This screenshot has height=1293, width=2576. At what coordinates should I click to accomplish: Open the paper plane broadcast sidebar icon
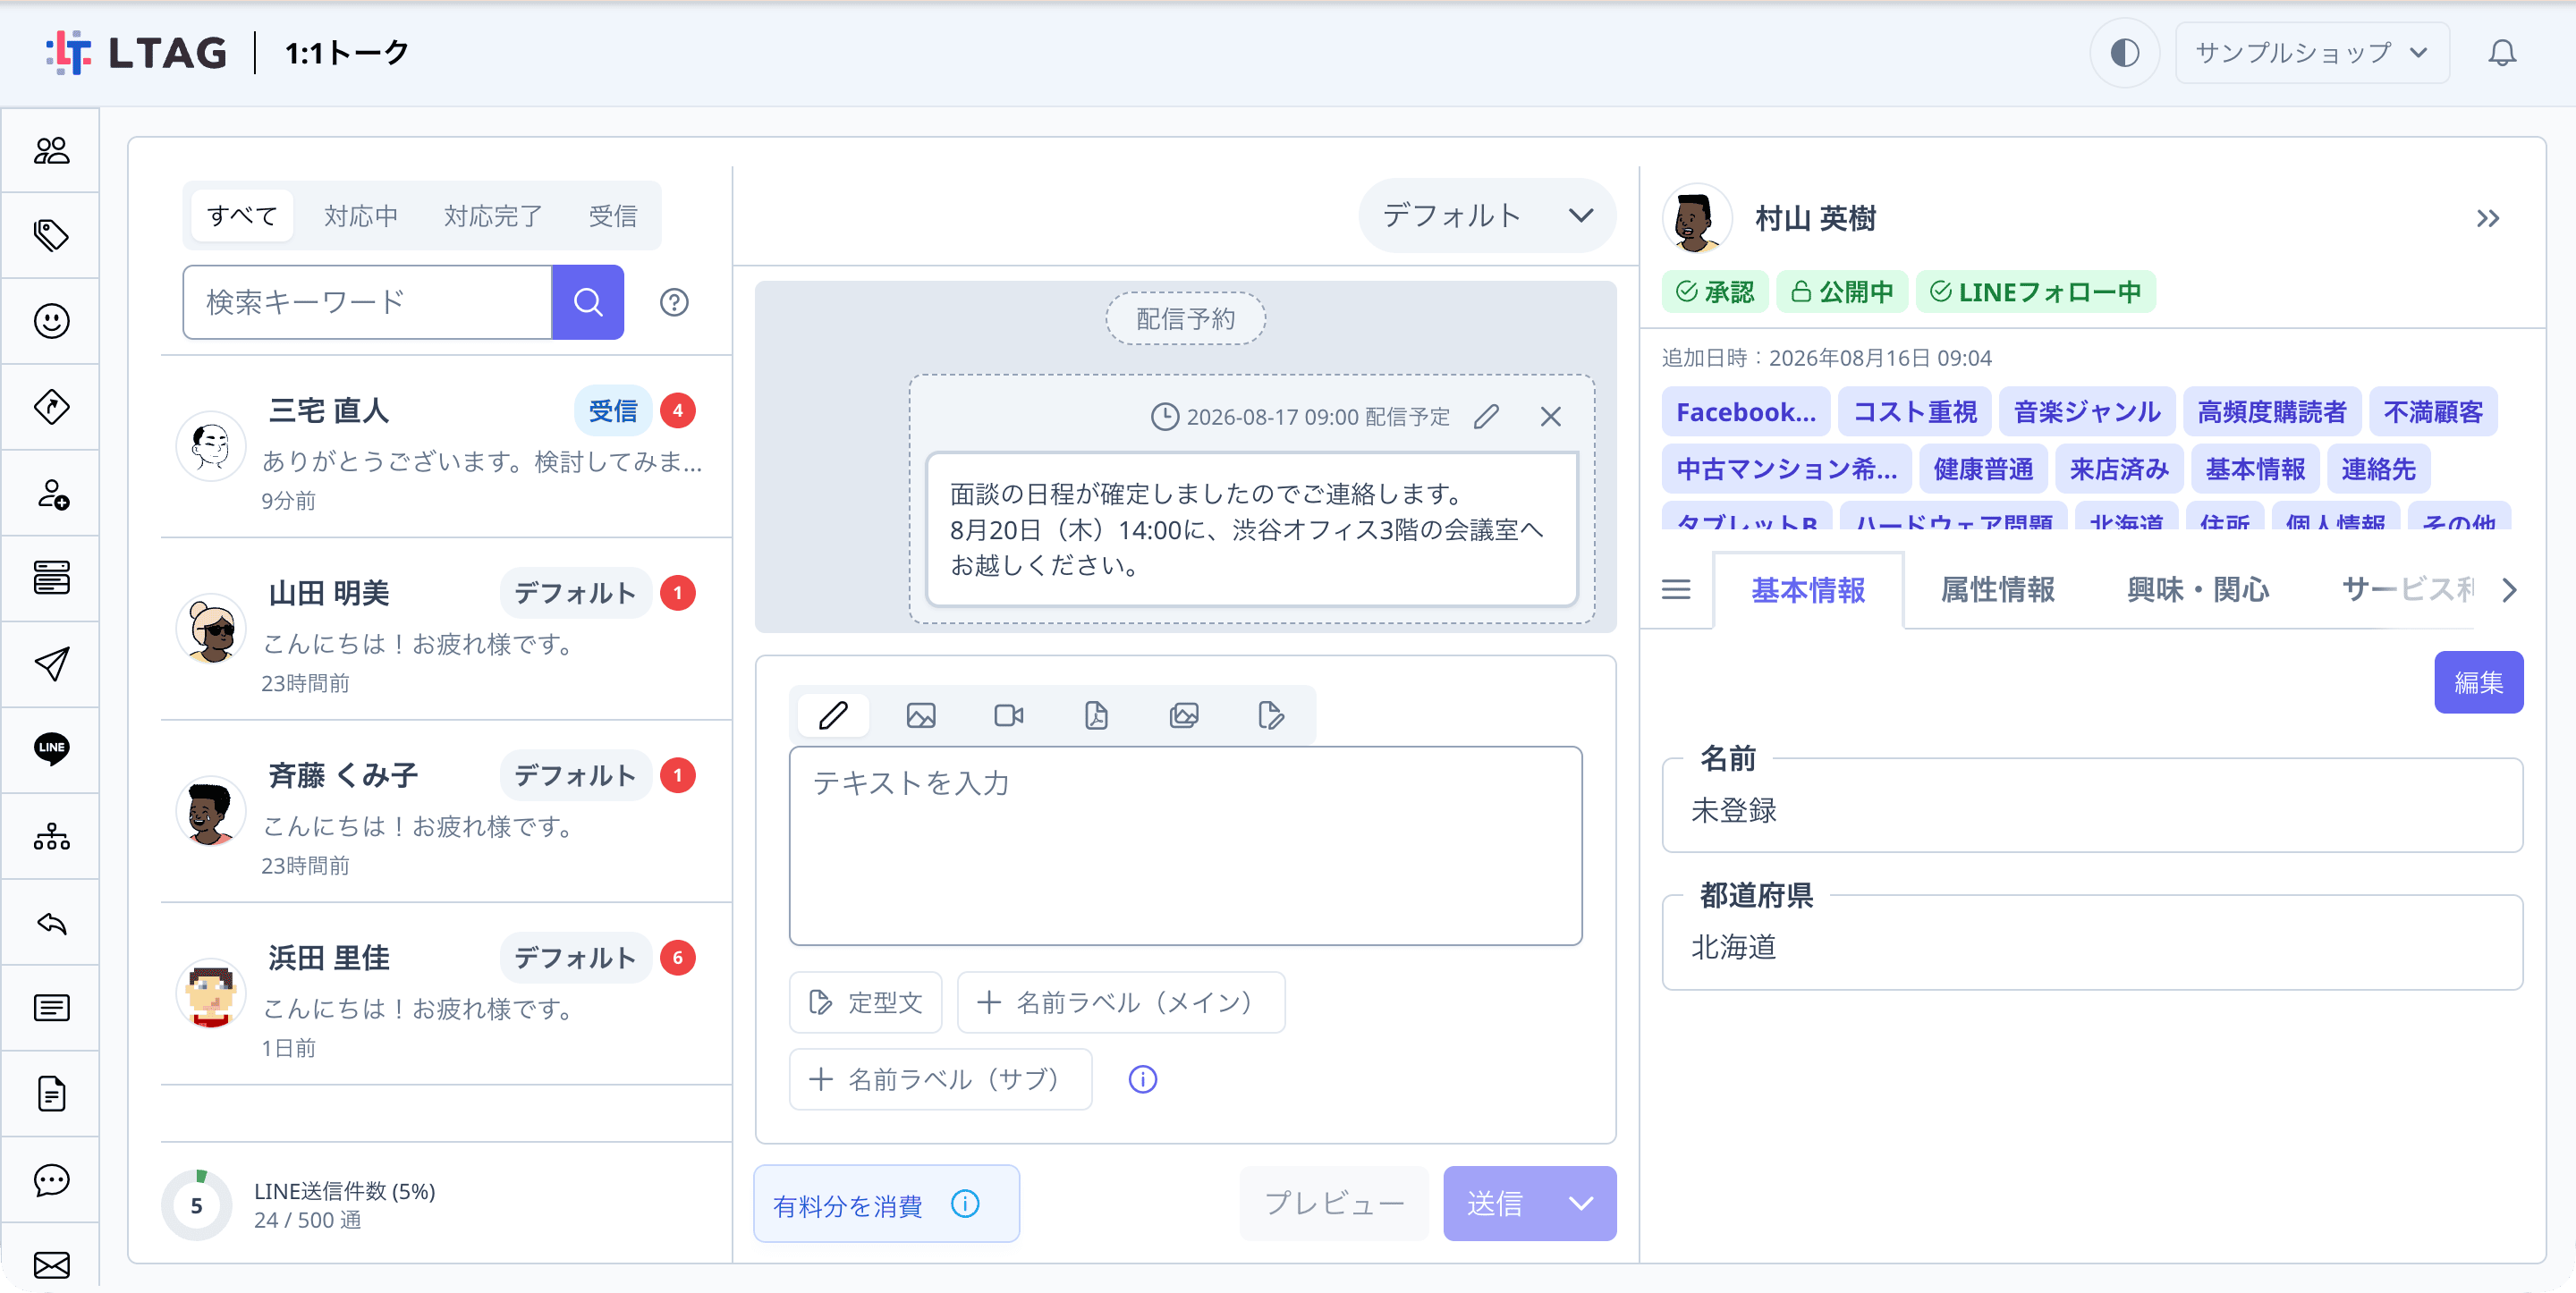click(51, 664)
